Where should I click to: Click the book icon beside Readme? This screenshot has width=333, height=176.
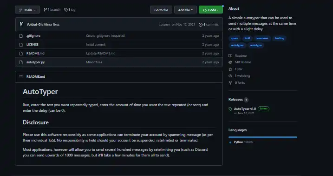tap(230, 56)
